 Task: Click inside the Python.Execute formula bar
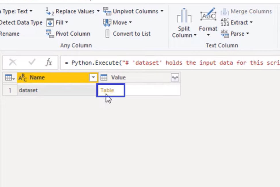pos(170,63)
